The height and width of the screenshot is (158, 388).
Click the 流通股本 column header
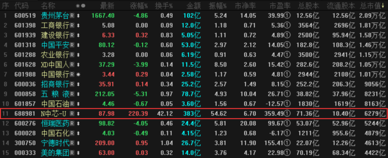click(341, 6)
